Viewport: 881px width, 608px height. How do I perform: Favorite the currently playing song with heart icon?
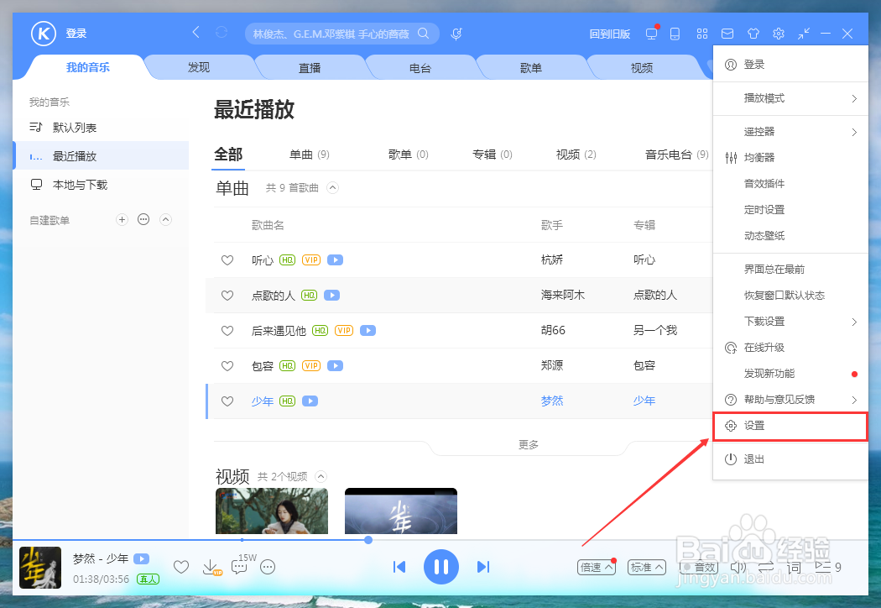click(x=181, y=567)
